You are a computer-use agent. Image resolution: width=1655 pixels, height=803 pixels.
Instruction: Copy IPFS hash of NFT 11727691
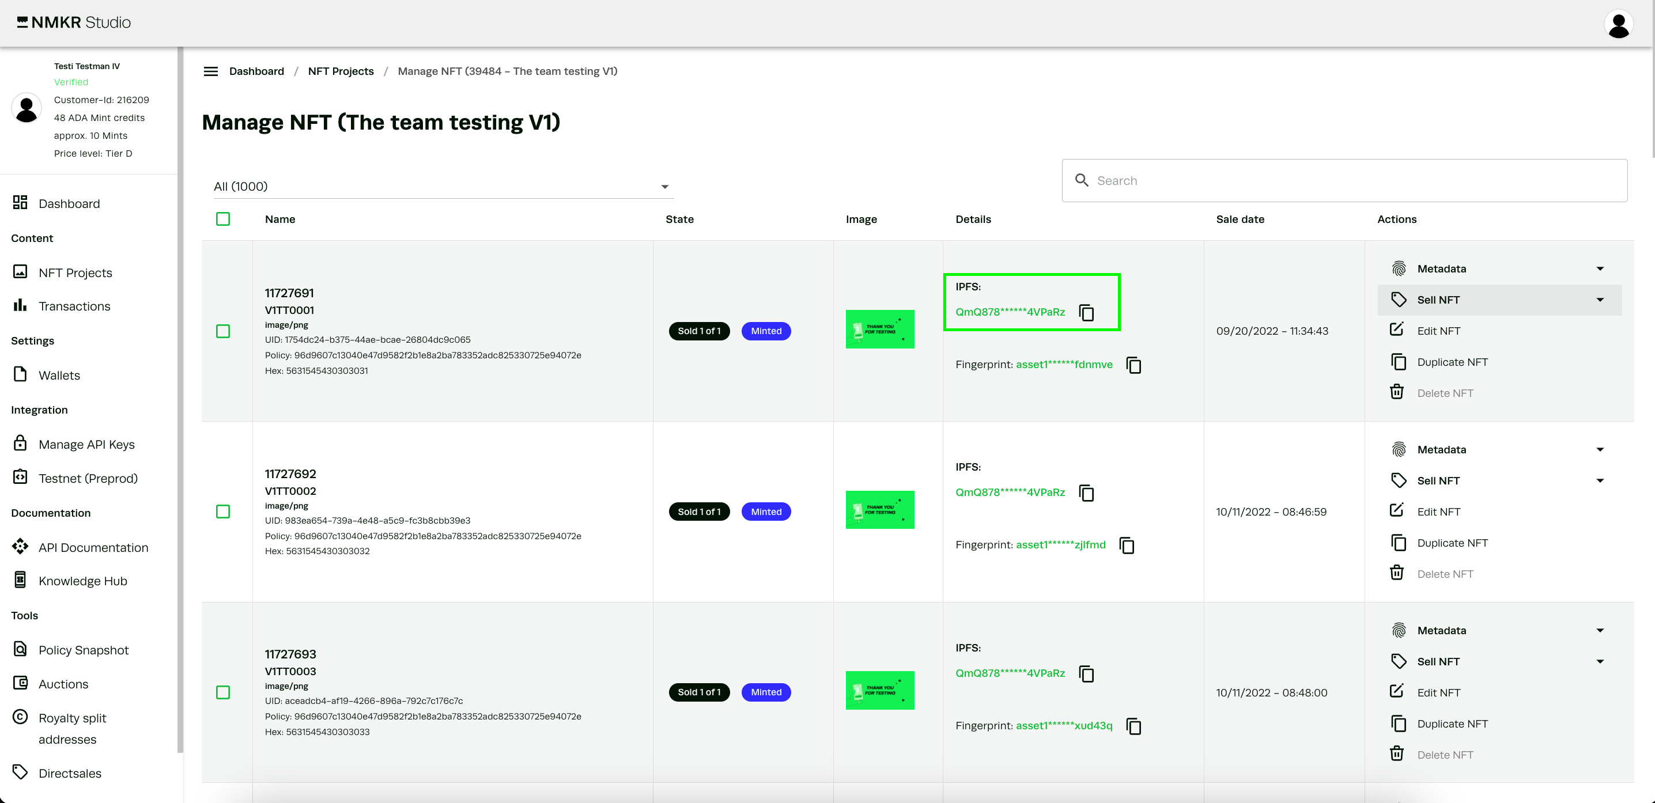click(x=1086, y=312)
